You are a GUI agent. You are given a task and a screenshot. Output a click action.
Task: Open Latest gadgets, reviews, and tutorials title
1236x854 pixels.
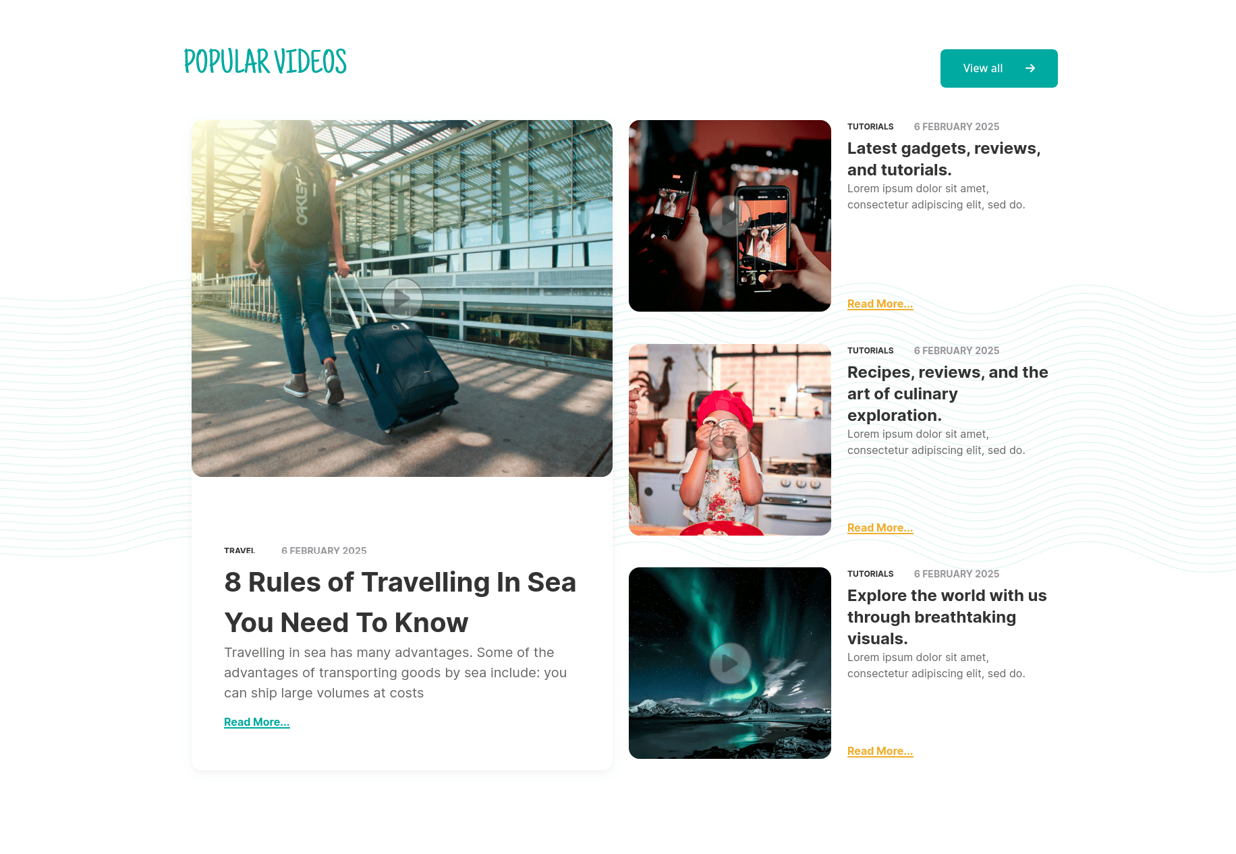(944, 159)
